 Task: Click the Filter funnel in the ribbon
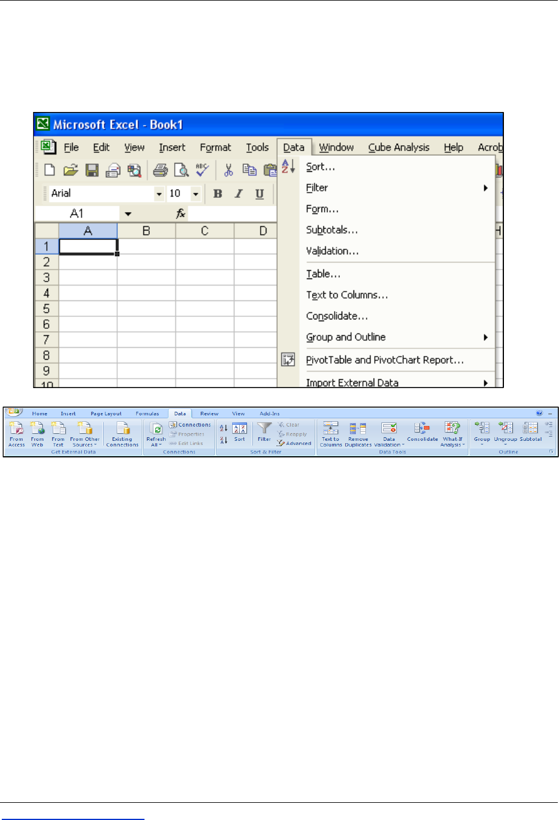click(x=264, y=433)
